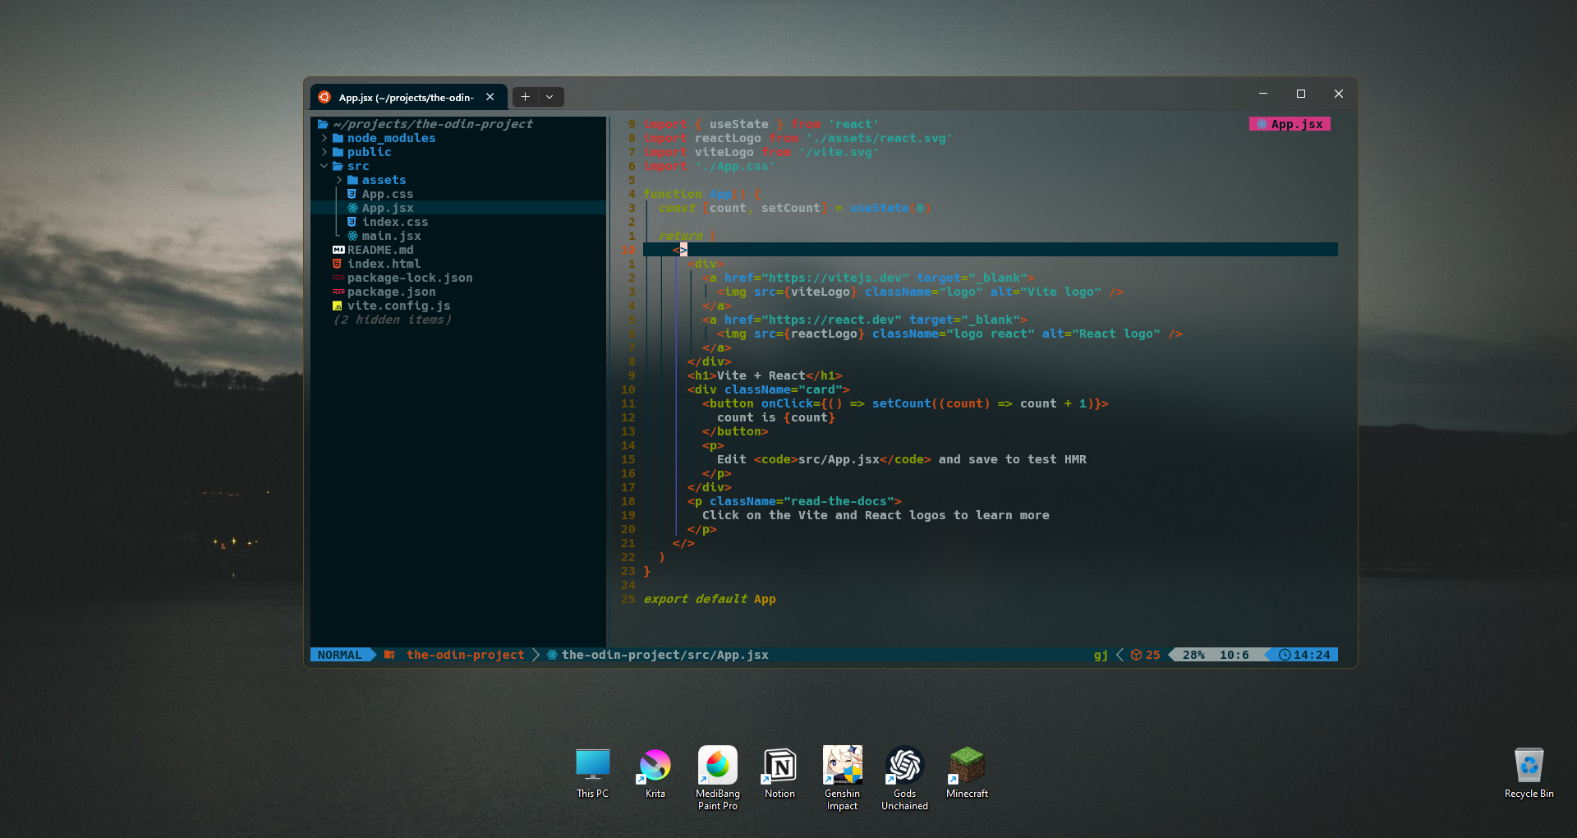The height and width of the screenshot is (838, 1577).
Task: Select package.json in the file explorer
Action: [391, 292]
